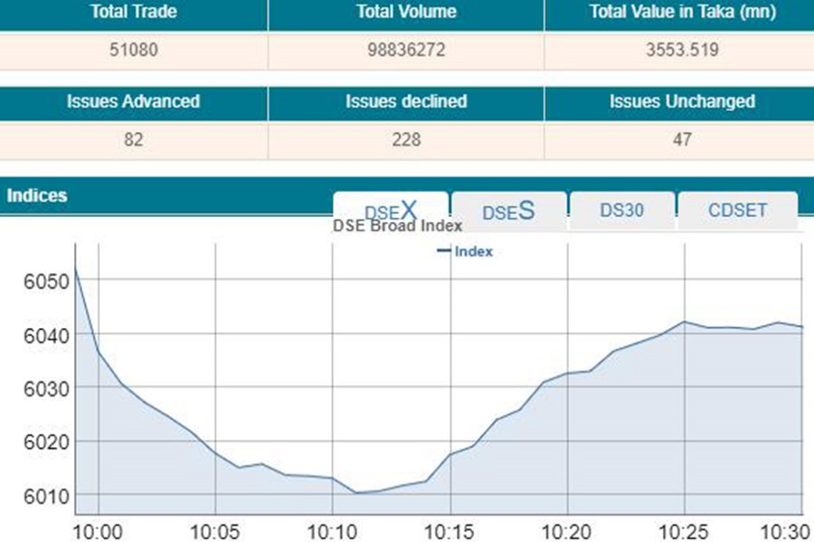Click the chart peak near 10:25
This screenshot has width=814, height=542.
click(x=683, y=321)
